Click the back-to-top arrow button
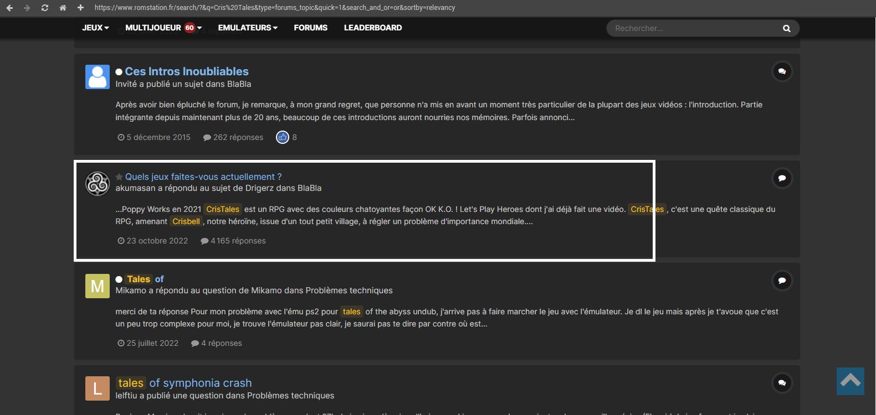876x415 pixels. [x=851, y=381]
